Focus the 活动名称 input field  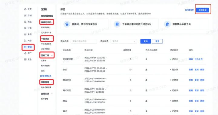coord(84,41)
